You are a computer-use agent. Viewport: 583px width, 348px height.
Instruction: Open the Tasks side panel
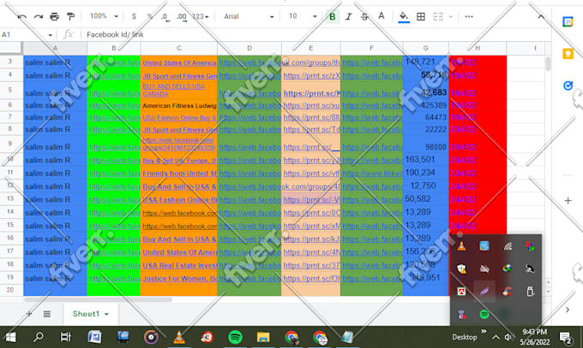[x=568, y=86]
